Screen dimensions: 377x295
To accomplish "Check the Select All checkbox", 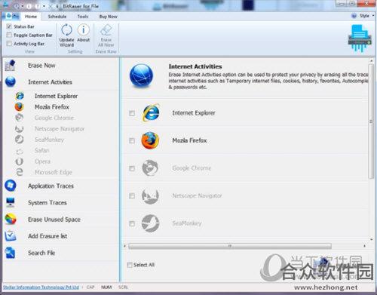I will point(130,265).
